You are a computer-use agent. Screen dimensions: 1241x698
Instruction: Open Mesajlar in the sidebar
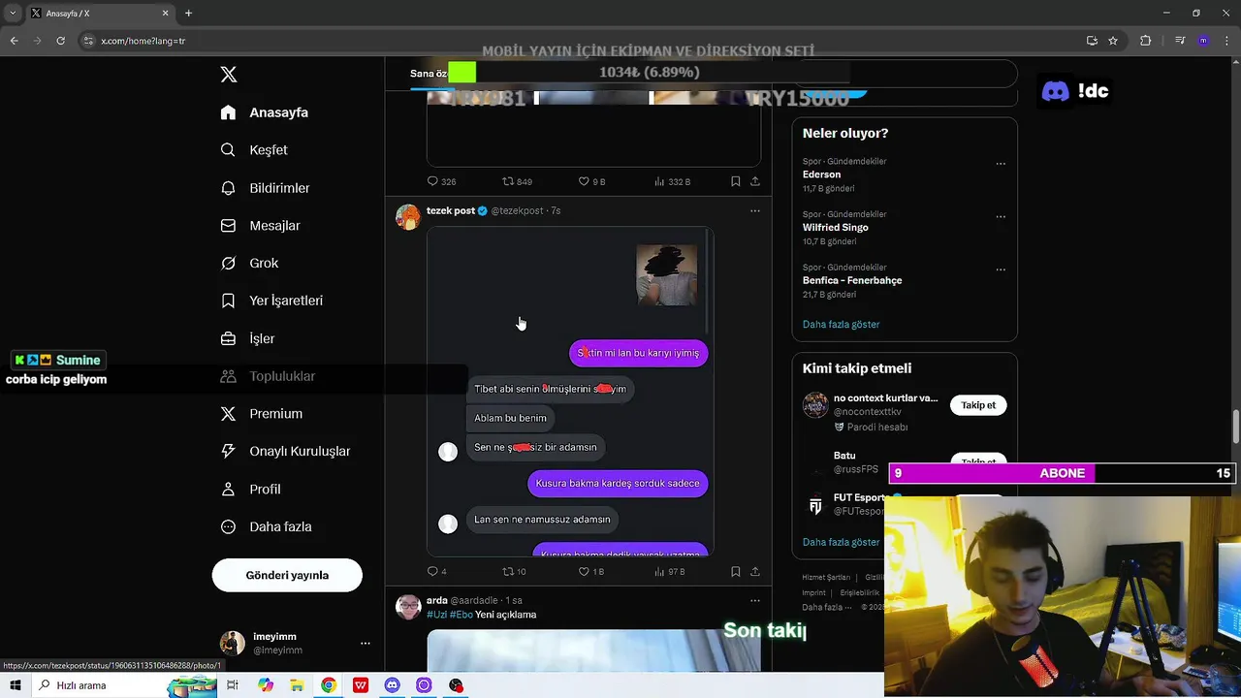click(260, 226)
